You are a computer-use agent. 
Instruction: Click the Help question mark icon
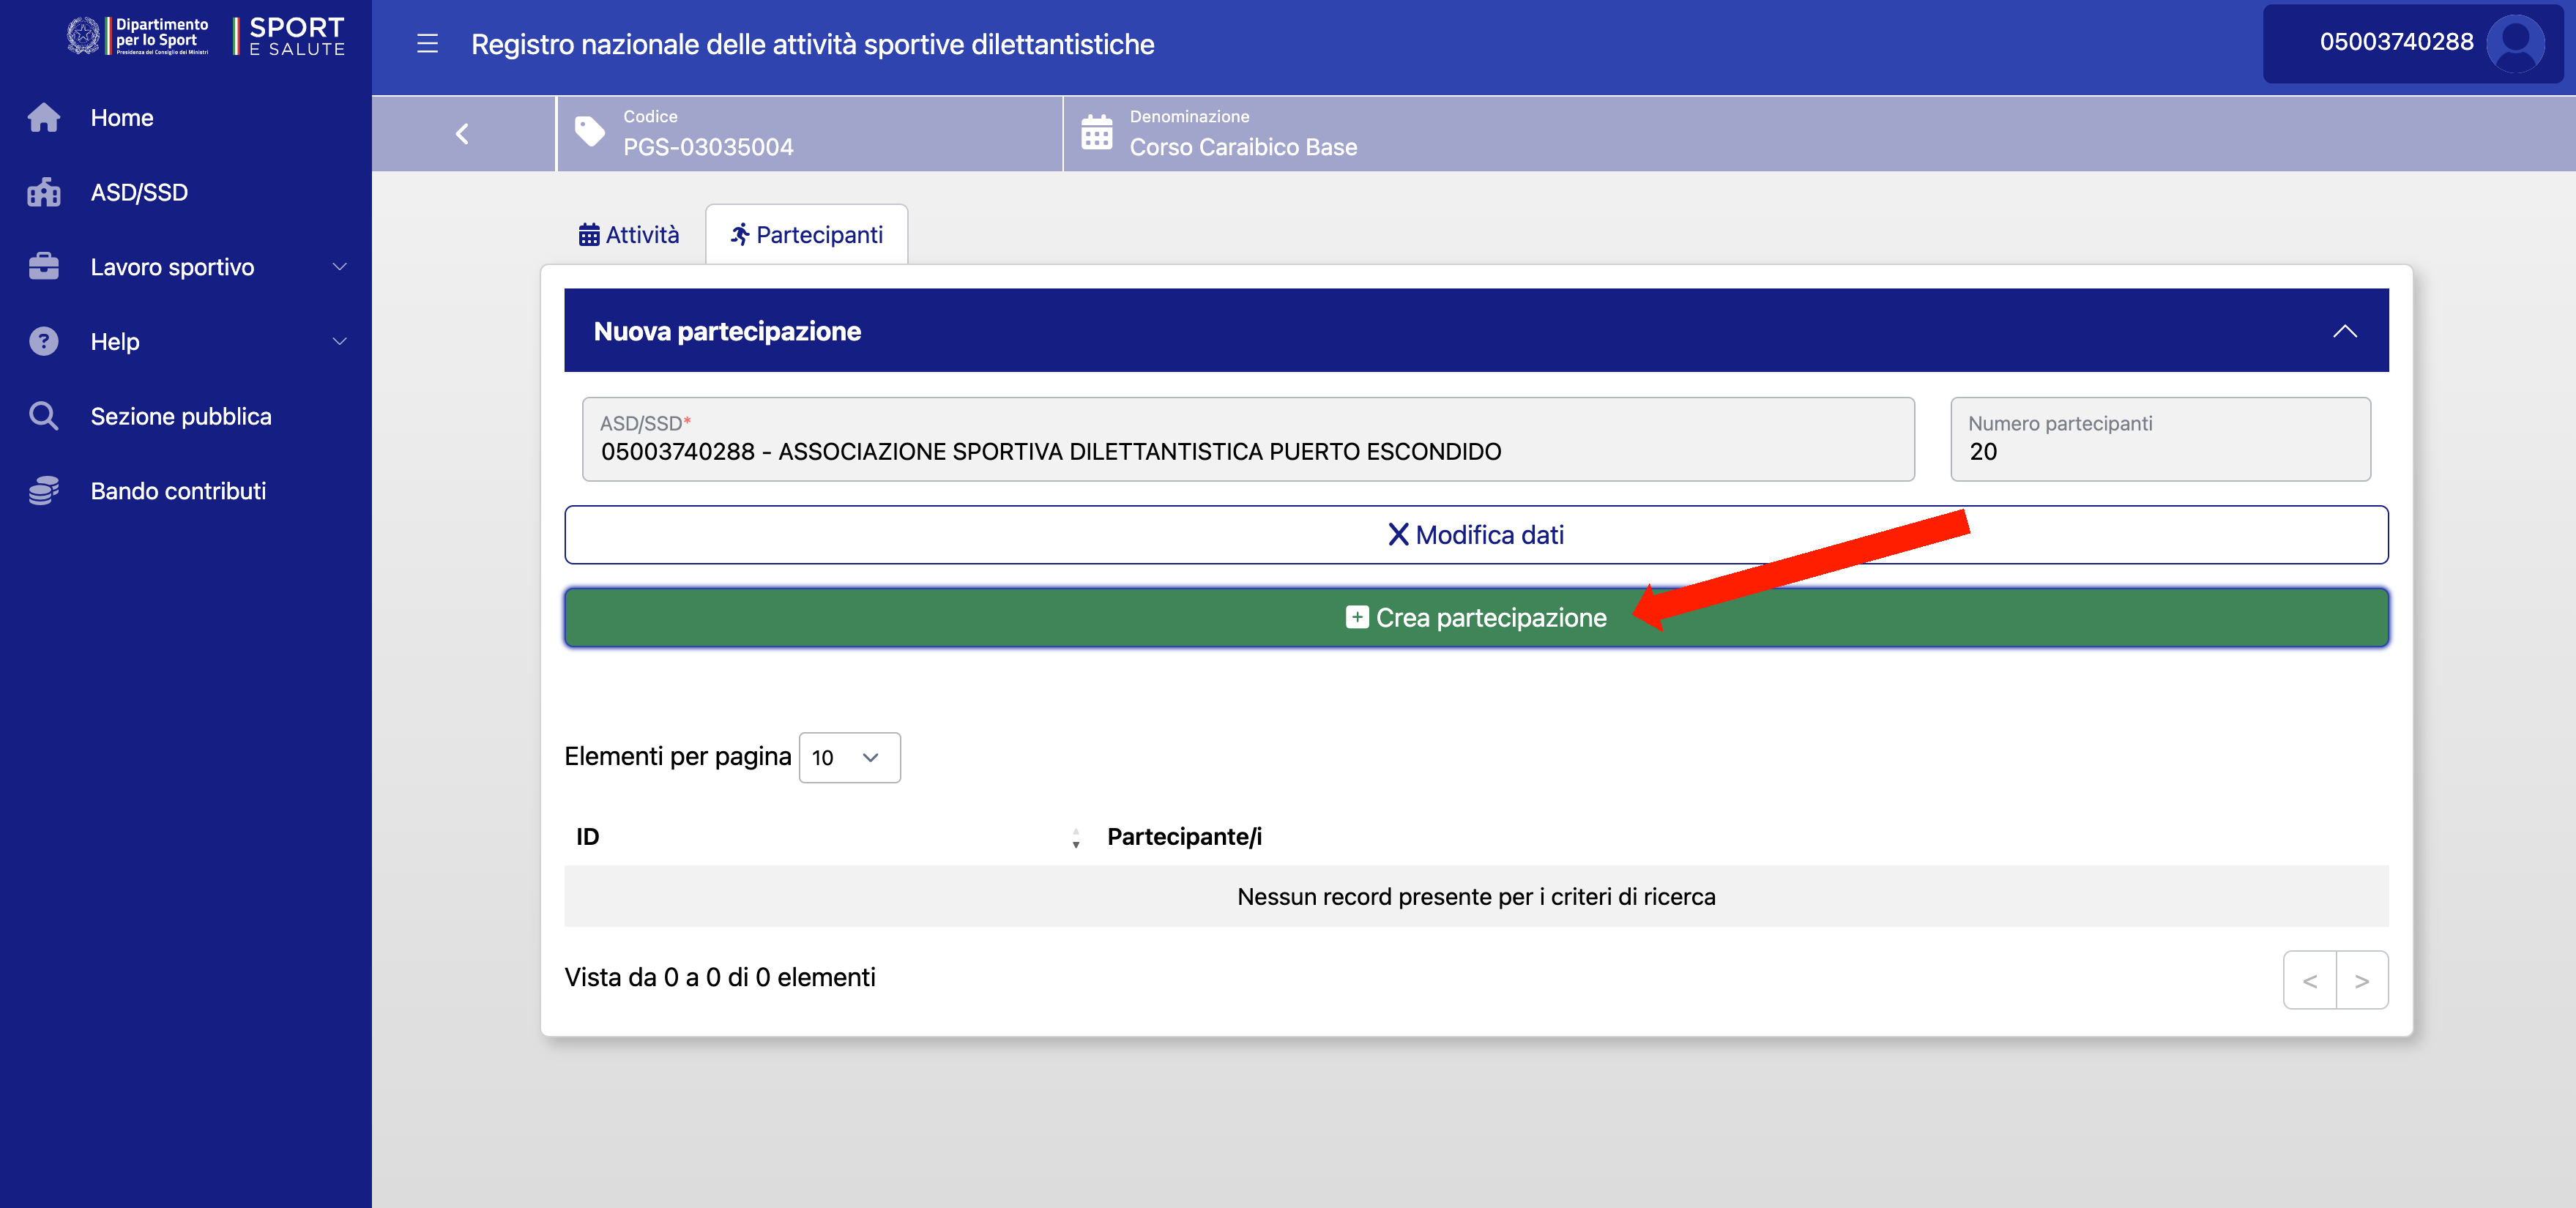point(43,342)
